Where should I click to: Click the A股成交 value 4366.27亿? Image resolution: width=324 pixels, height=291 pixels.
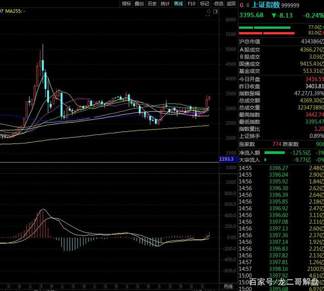(x=312, y=50)
